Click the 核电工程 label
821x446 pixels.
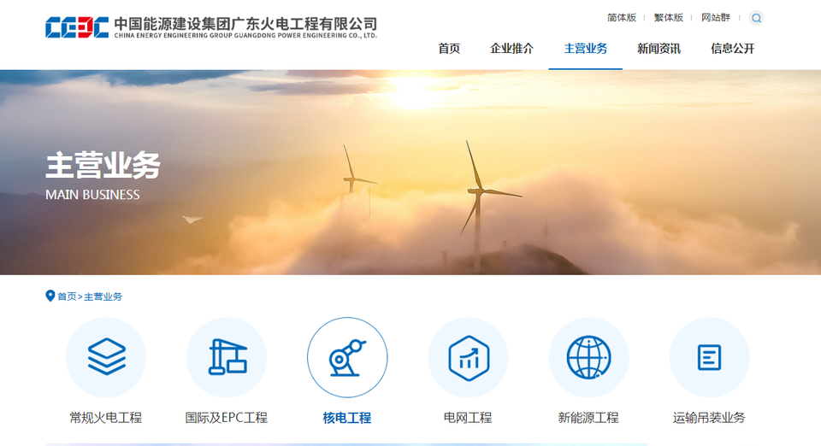tap(347, 418)
